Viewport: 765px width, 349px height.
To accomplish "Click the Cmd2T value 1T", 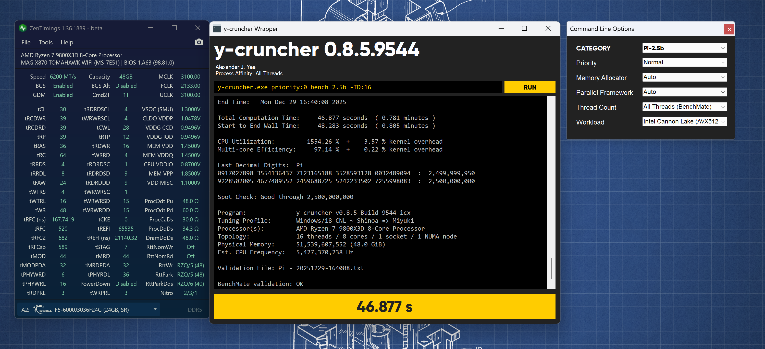I will point(126,95).
